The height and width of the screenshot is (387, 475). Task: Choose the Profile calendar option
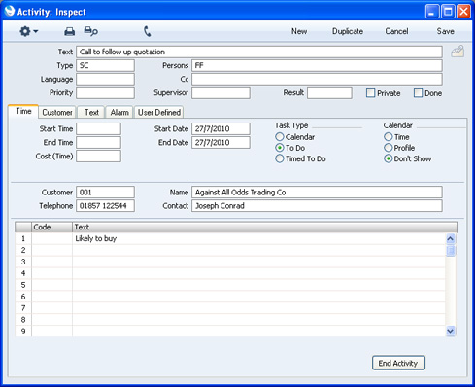[389, 148]
